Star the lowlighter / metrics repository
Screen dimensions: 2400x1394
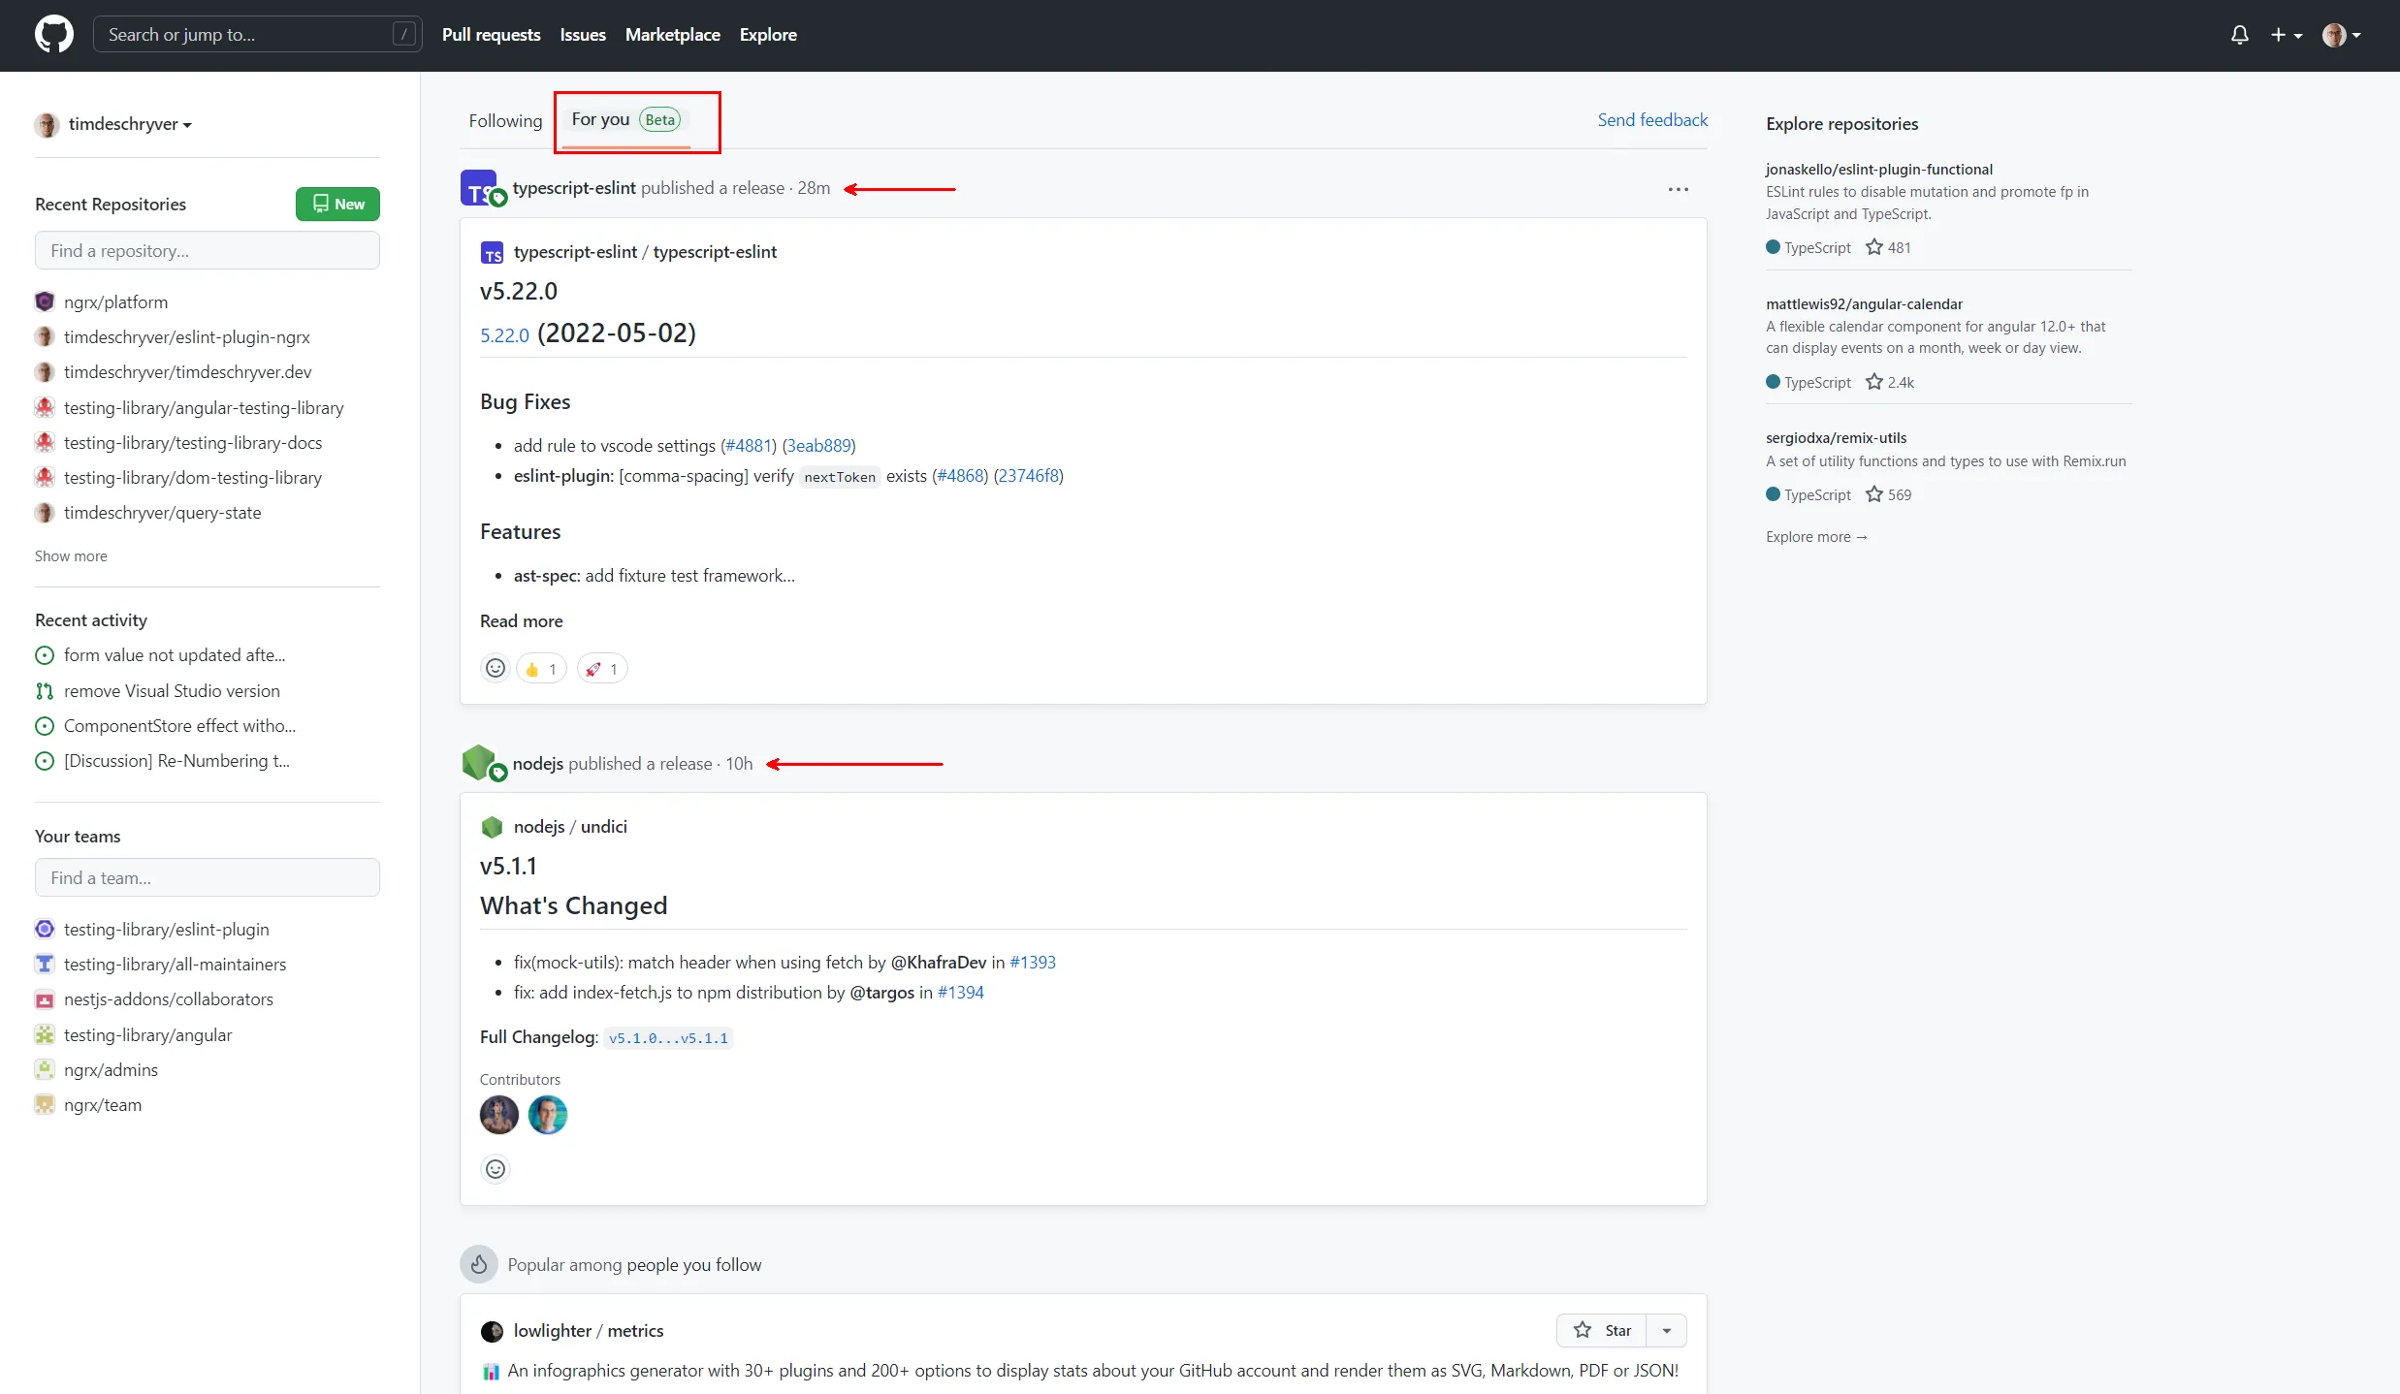(1602, 1330)
